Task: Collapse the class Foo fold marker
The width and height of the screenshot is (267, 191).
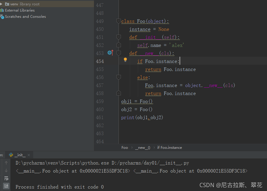Action: 119,21
